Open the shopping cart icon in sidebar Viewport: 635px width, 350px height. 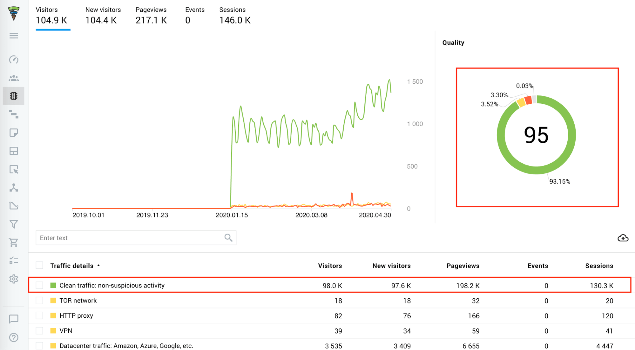[x=14, y=243]
